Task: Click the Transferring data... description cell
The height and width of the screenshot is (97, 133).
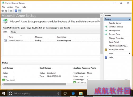Action: (x=65, y=40)
